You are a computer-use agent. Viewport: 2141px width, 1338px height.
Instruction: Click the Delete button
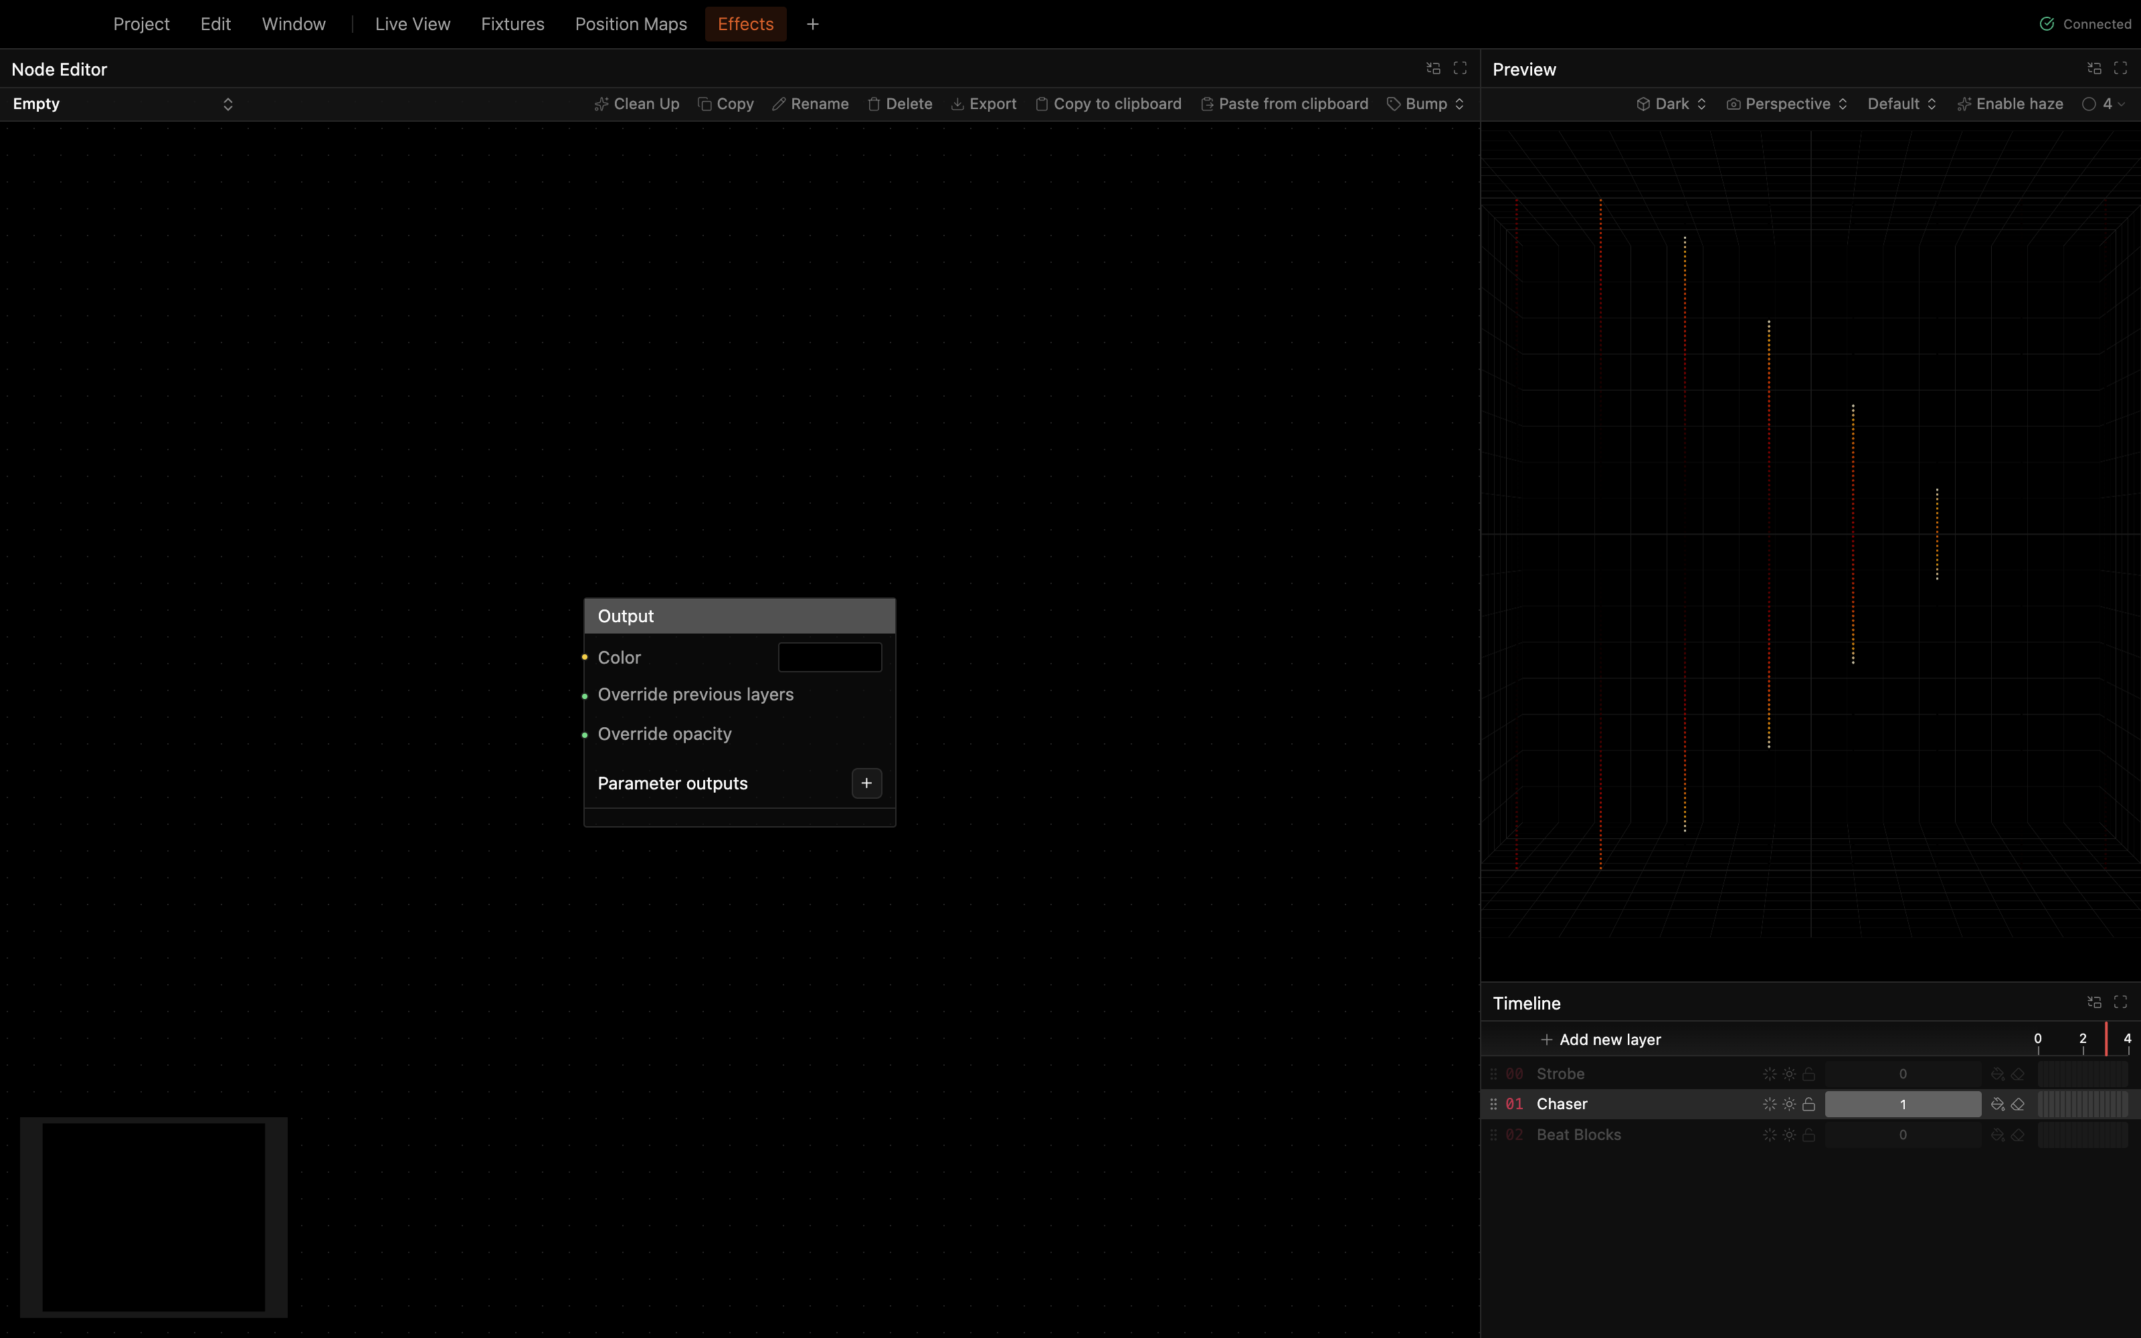tap(900, 104)
